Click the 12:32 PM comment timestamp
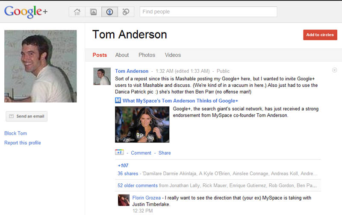This screenshot has height=215, width=342. 142,211
